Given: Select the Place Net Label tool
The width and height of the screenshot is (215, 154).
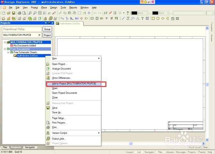Looking at the screenshot, I should [x=77, y=18].
